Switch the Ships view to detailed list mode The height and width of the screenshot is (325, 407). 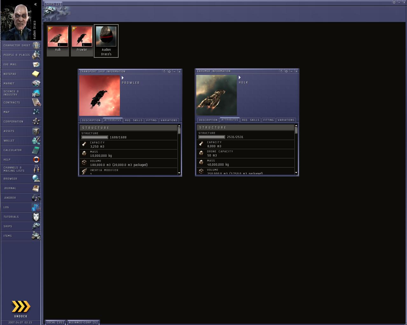(x=65, y=13)
